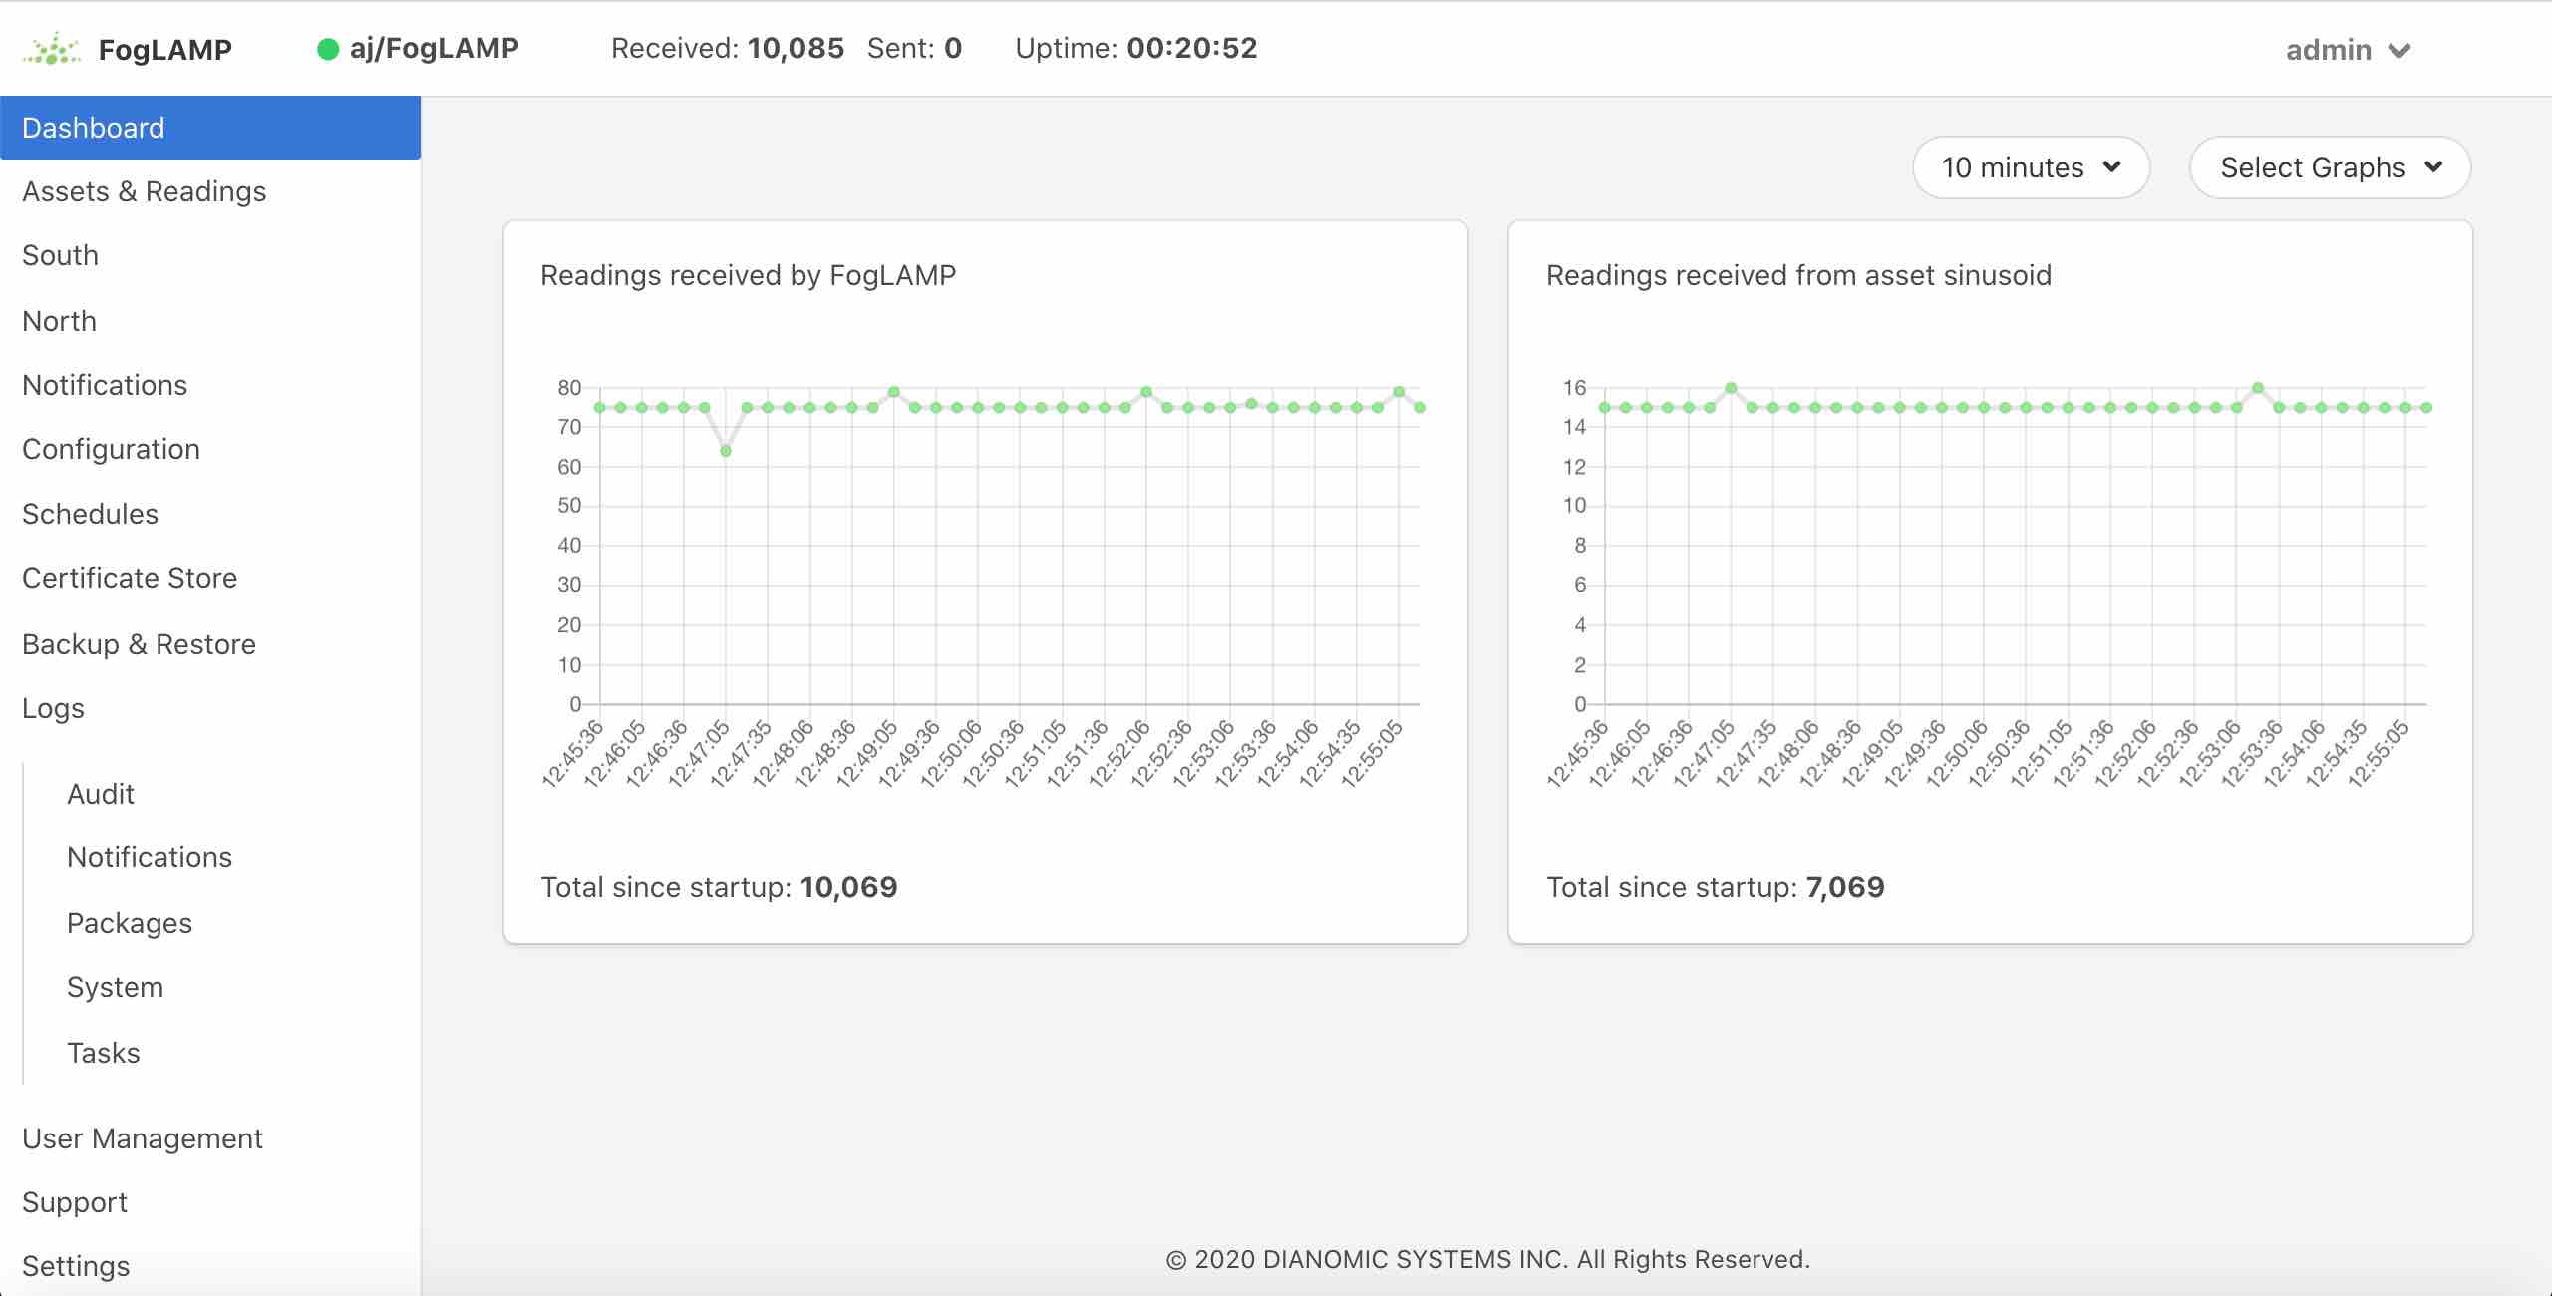Open Backup & Restore page
This screenshot has height=1296, width=2552.
pyautogui.click(x=139, y=644)
